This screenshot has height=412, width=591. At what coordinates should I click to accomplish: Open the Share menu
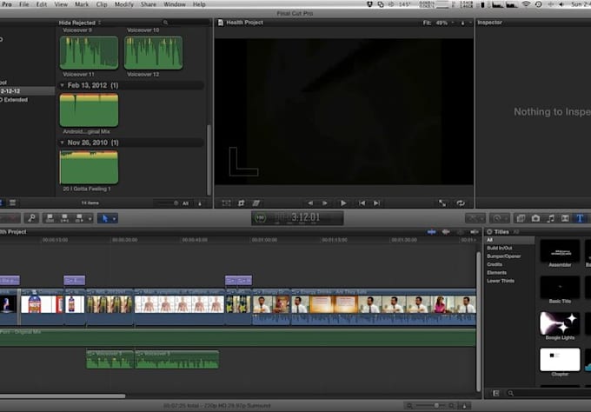(149, 4)
